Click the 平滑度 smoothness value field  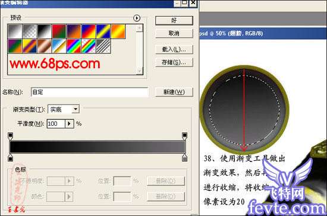point(56,124)
